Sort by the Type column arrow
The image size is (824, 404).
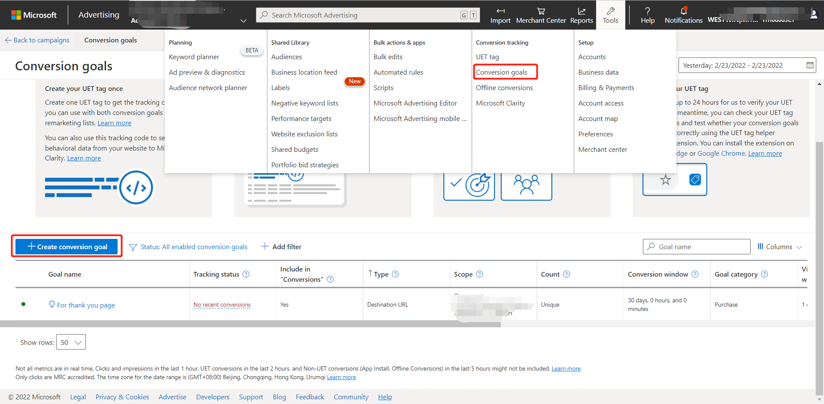[x=370, y=273]
